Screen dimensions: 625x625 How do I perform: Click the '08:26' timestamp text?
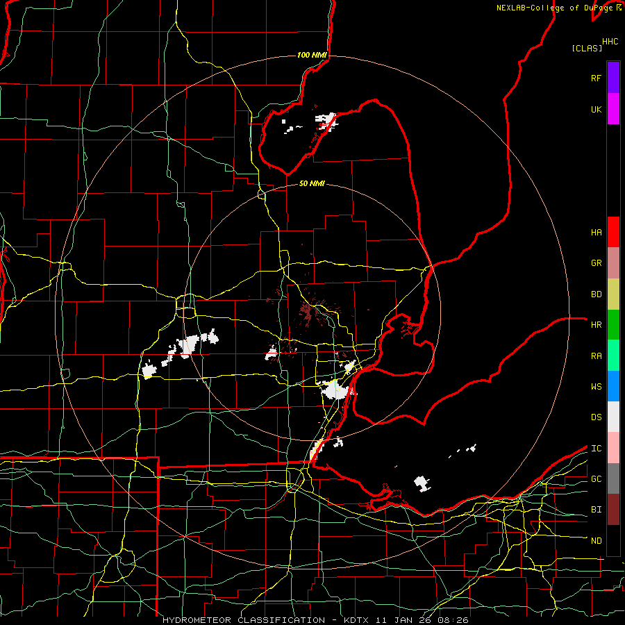454,620
